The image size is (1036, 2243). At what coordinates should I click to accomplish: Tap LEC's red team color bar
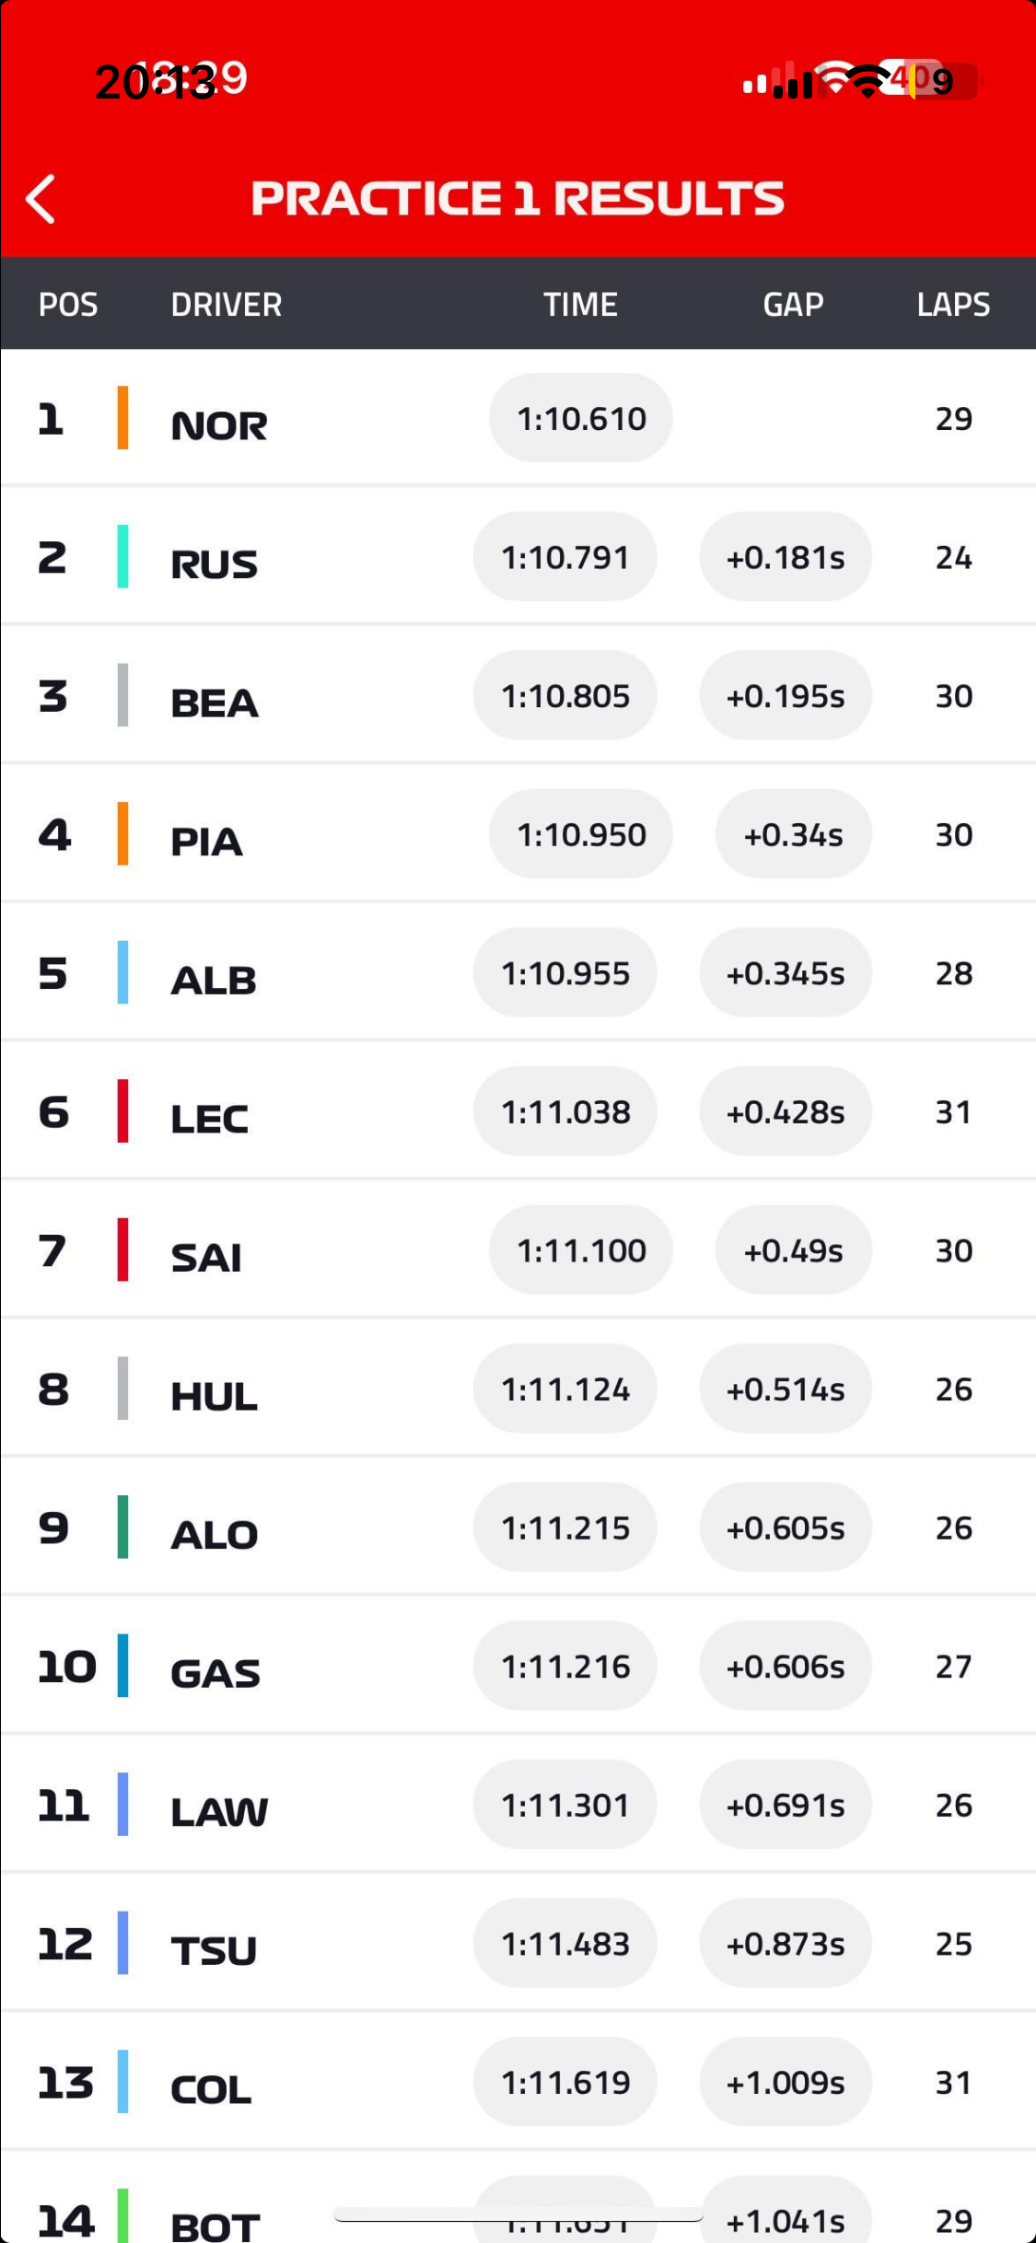122,1111
